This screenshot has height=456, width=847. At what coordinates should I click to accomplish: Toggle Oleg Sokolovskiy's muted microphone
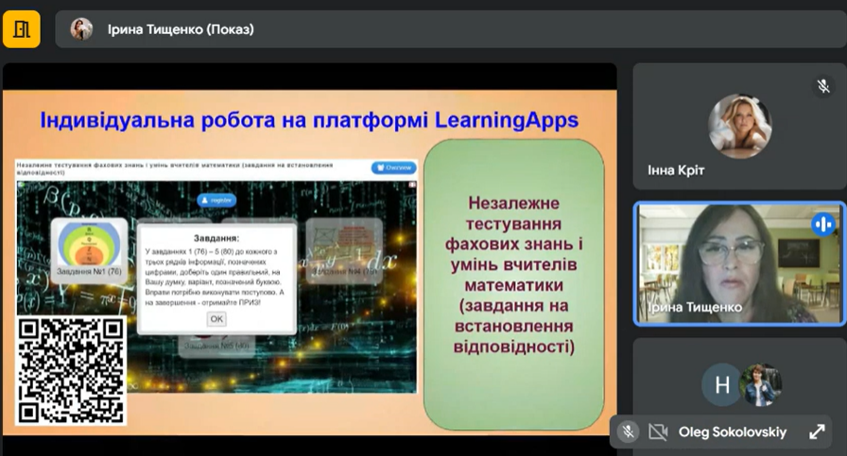628,431
